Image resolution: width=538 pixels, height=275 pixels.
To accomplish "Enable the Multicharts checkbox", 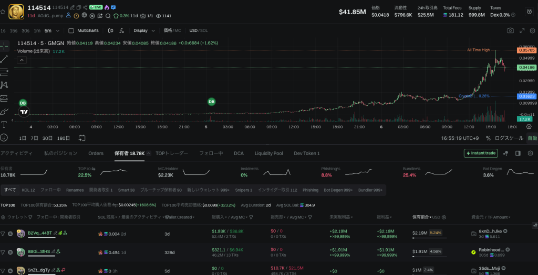I will click(x=71, y=31).
